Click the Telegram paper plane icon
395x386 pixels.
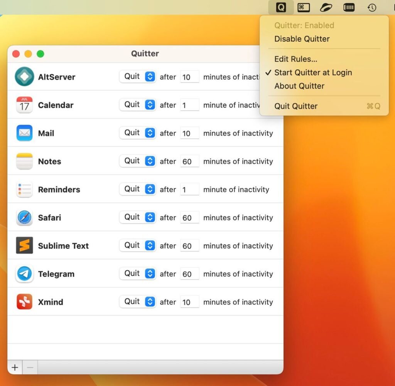(24, 274)
